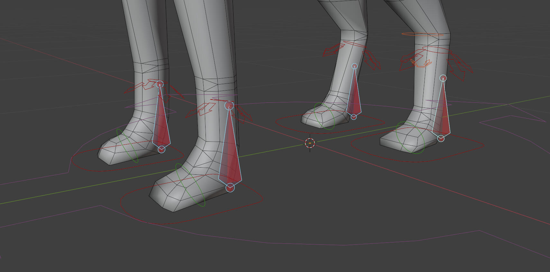Click top joint sphere of leftmost leg bone

(160, 84)
